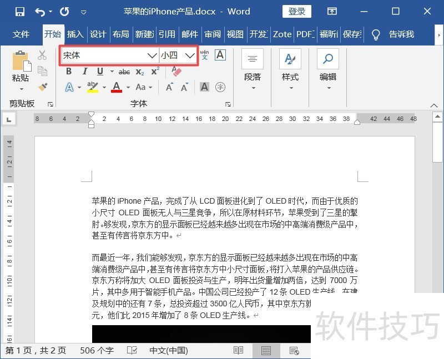444x359 pixels.
Task: Click the 粘贴 paste icon
Action: point(22,60)
